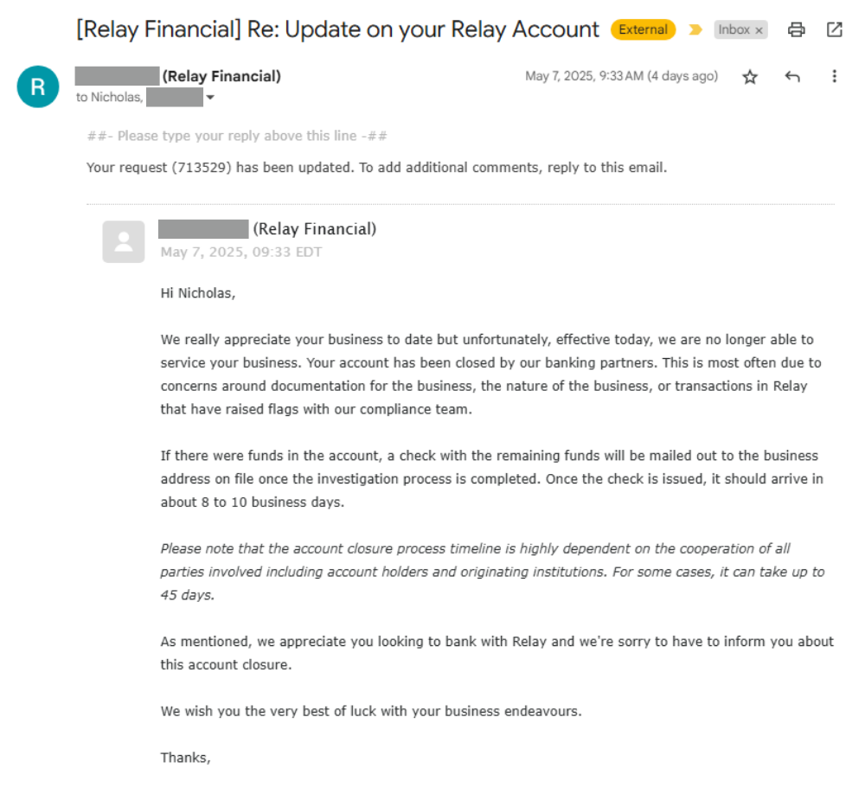Image resolution: width=865 pixels, height=794 pixels.
Task: Click the email subject line heading
Action: [x=337, y=29]
